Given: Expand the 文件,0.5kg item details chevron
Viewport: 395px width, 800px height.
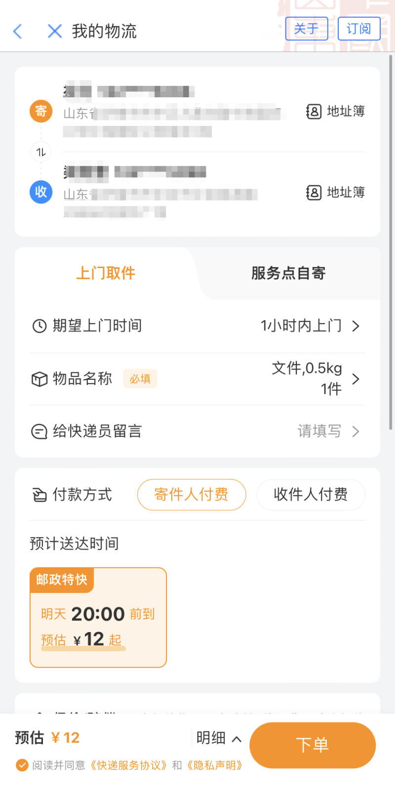Looking at the screenshot, I should pos(355,379).
